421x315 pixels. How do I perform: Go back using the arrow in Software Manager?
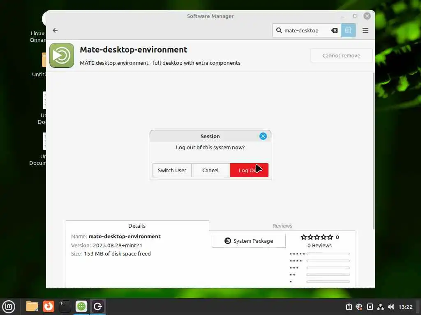point(55,30)
